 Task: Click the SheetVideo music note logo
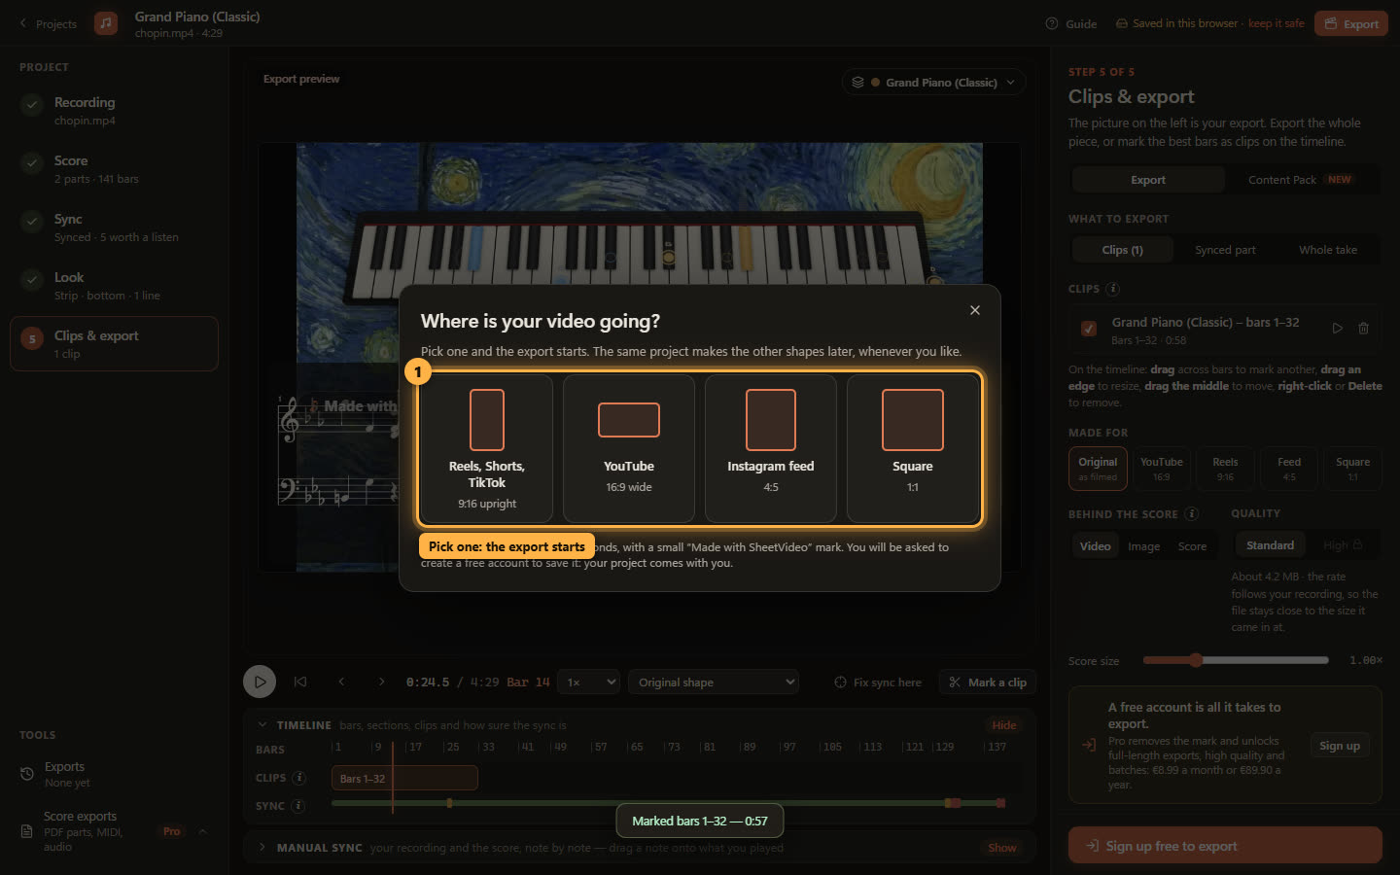pyautogui.click(x=106, y=23)
